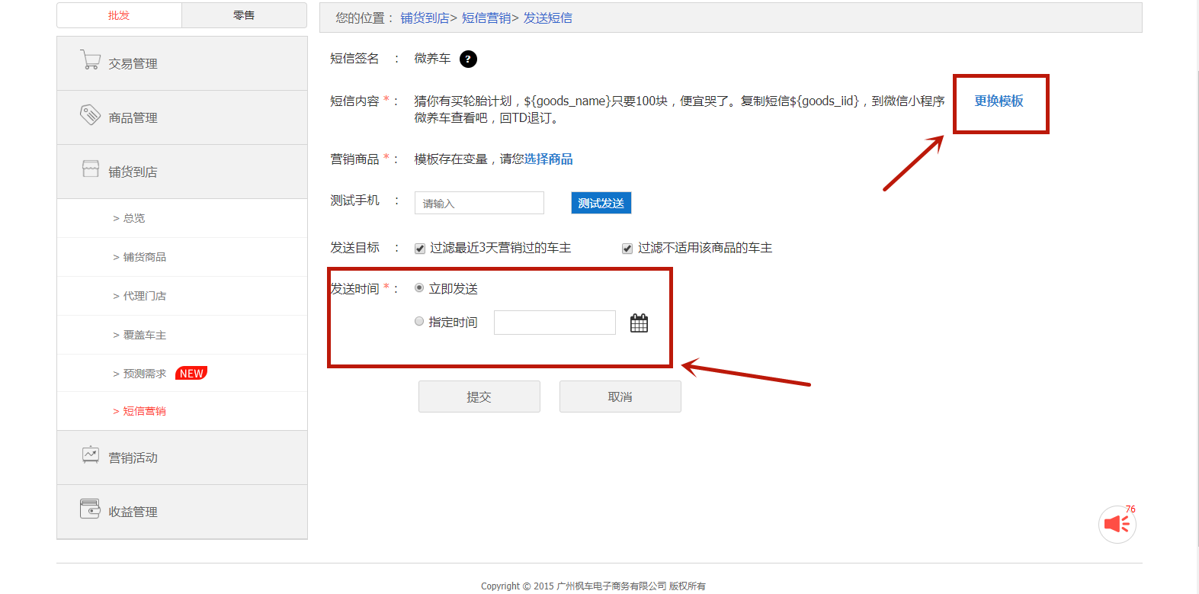Click the chart icon for 营销活动
Screen dimensions: 1199x594
[x=91, y=455]
